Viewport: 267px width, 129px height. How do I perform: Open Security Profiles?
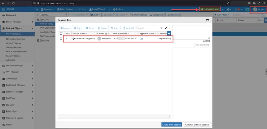(x=13, y=47)
